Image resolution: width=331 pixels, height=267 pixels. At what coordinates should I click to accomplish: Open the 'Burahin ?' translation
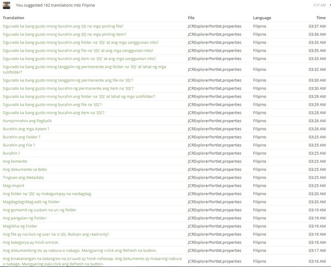[x=11, y=153]
